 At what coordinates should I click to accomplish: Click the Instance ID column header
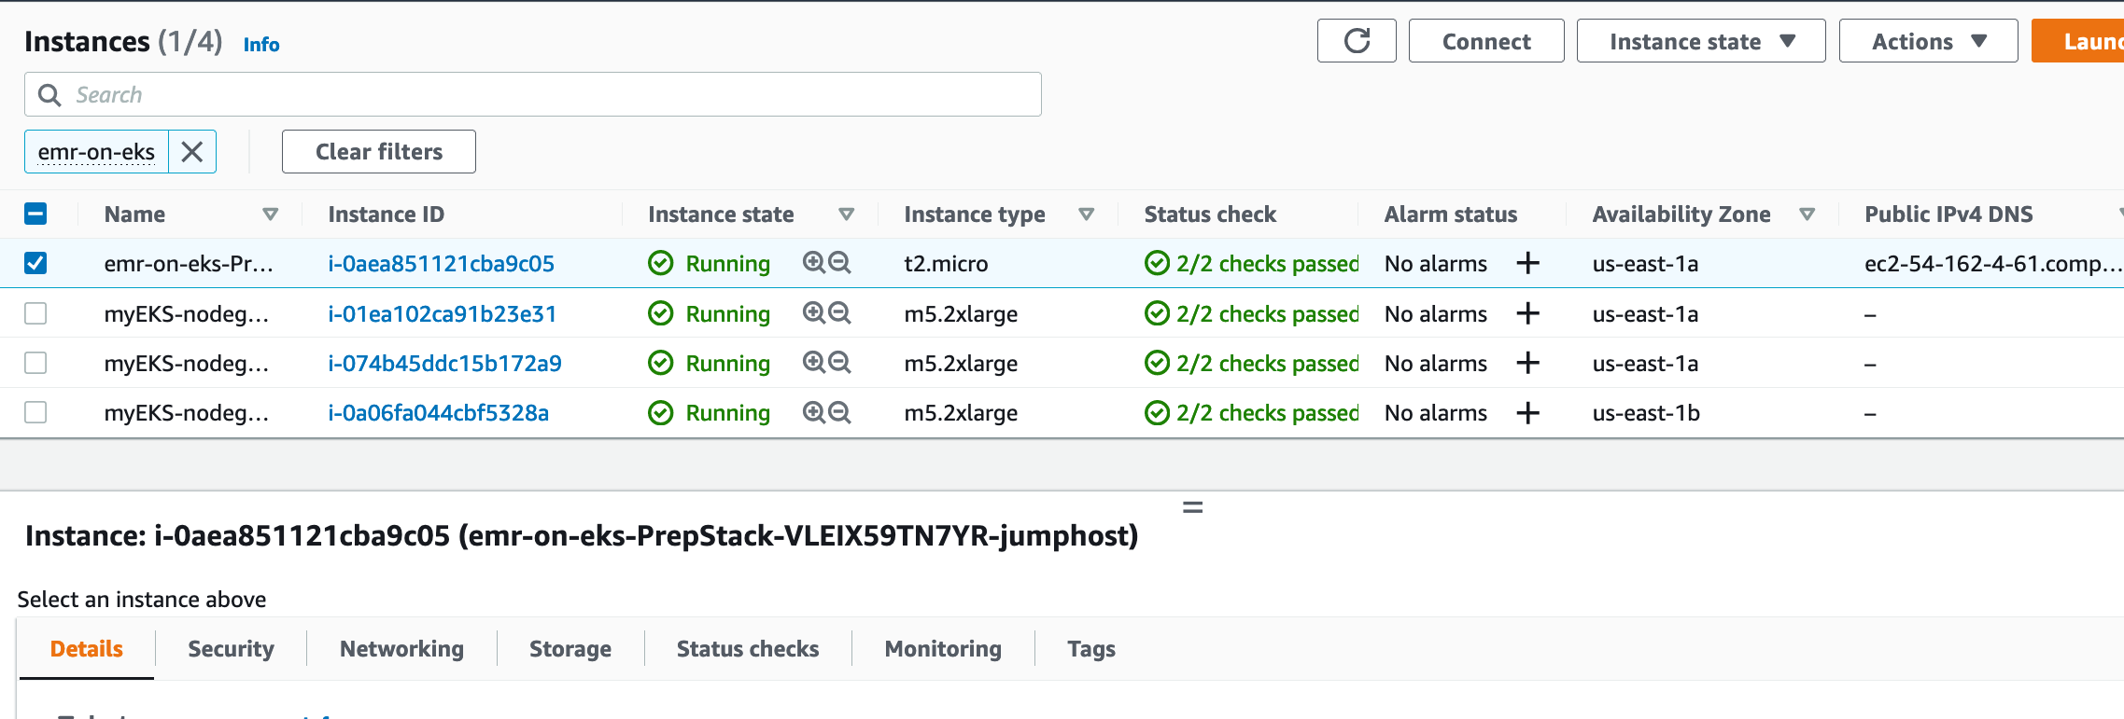coord(387,214)
